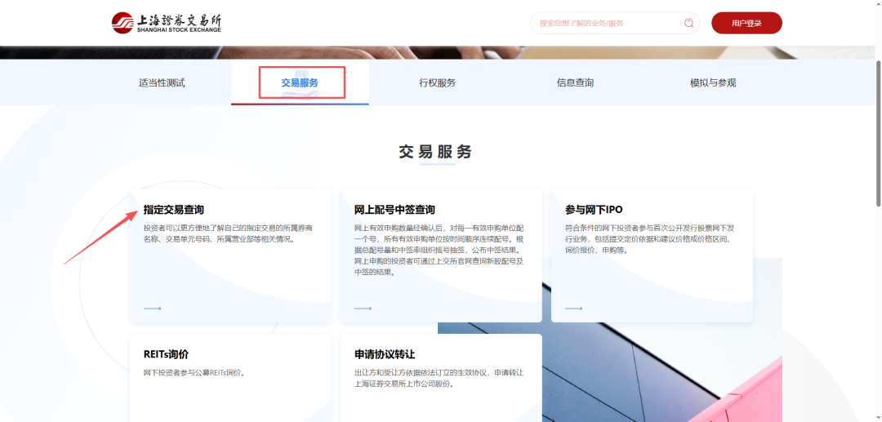This screenshot has width=882, height=422.
Task: Click the scrollbar down arrow
Action: point(877,416)
